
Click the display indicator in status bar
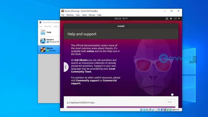point(159,110)
